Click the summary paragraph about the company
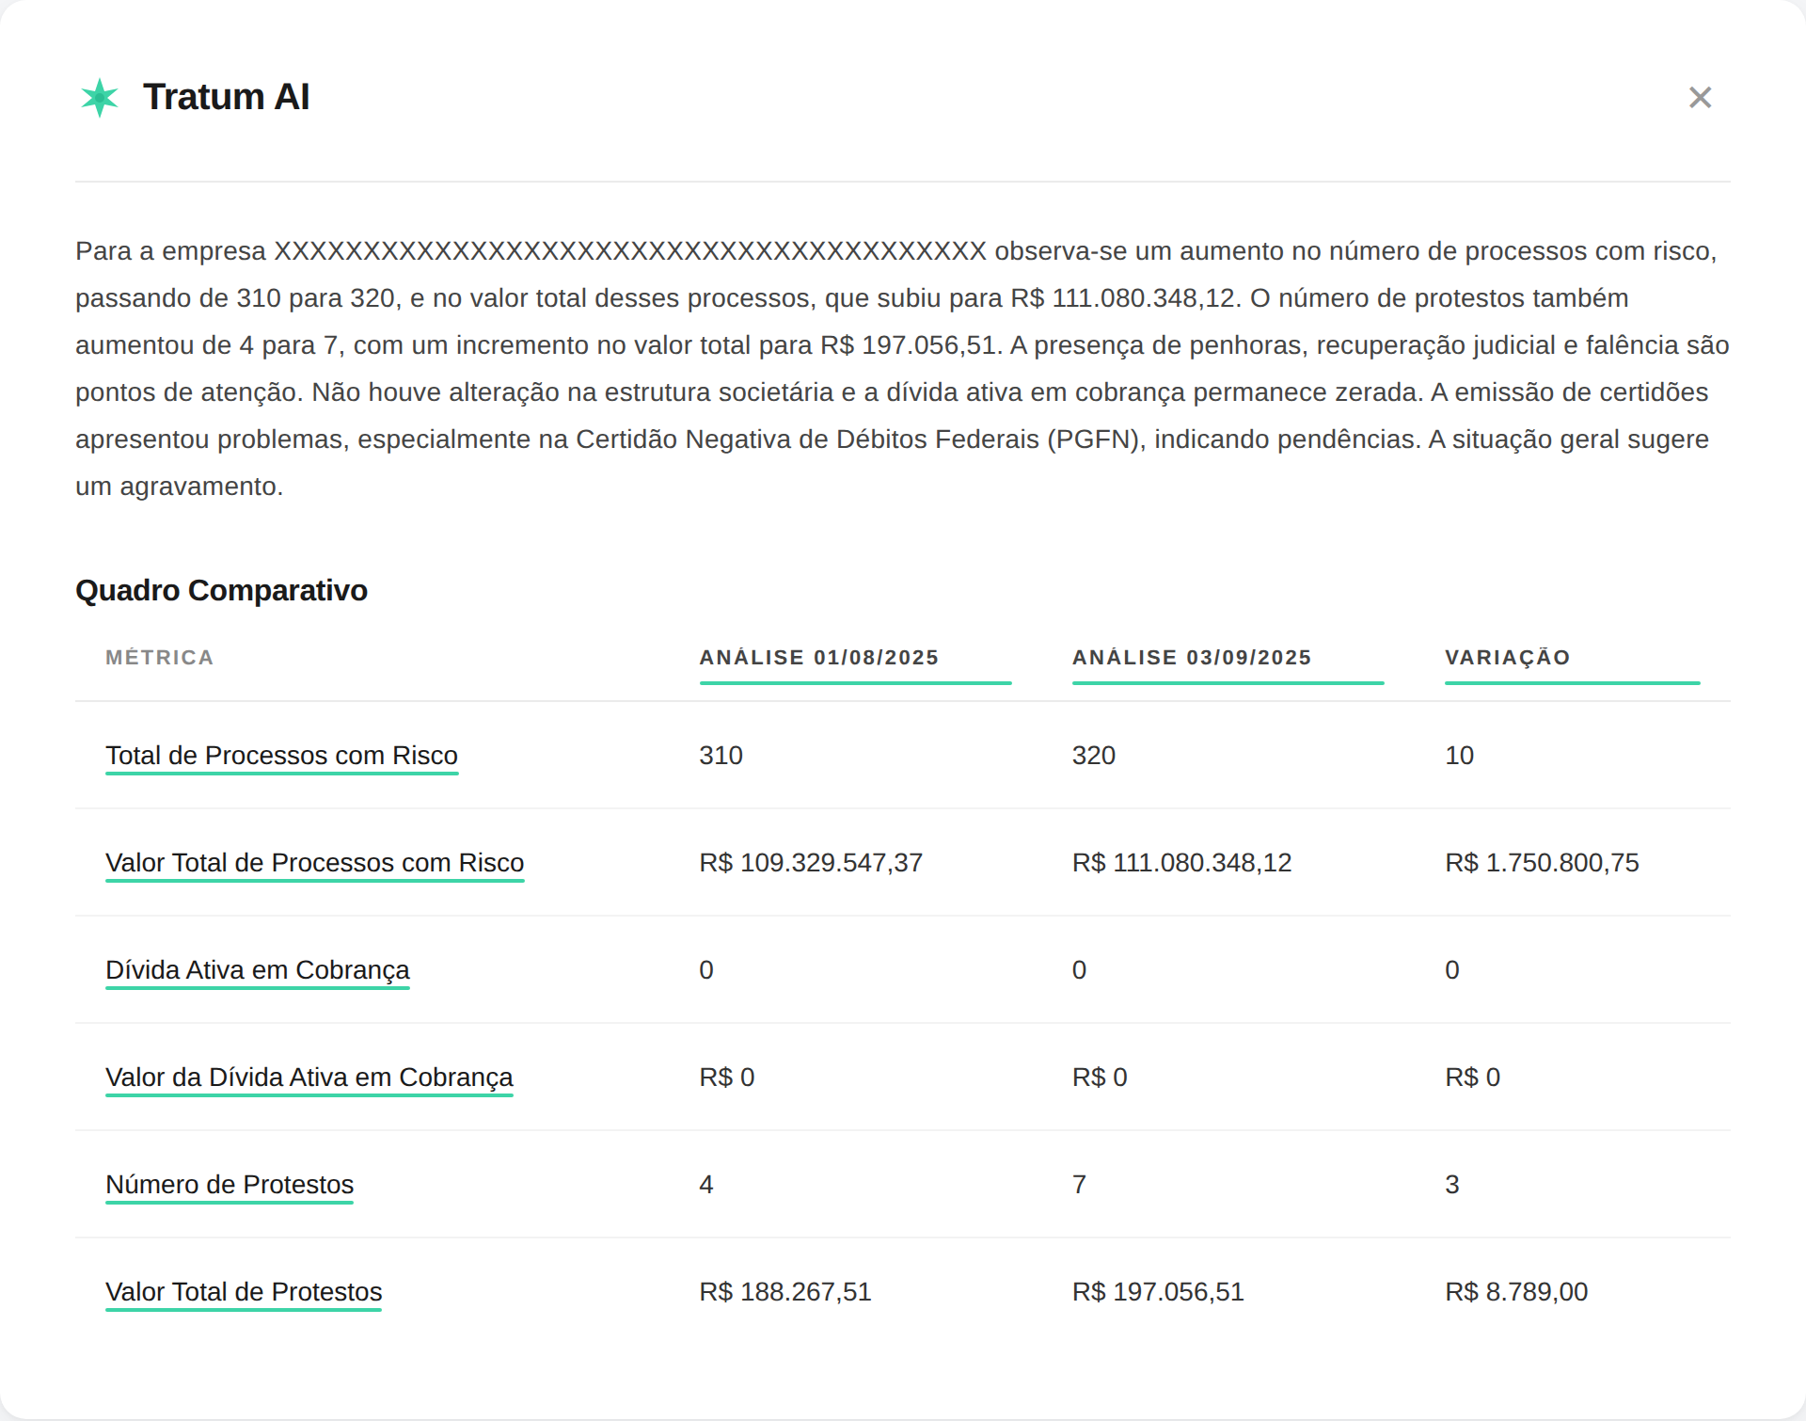This screenshot has width=1806, height=1421. [901, 369]
